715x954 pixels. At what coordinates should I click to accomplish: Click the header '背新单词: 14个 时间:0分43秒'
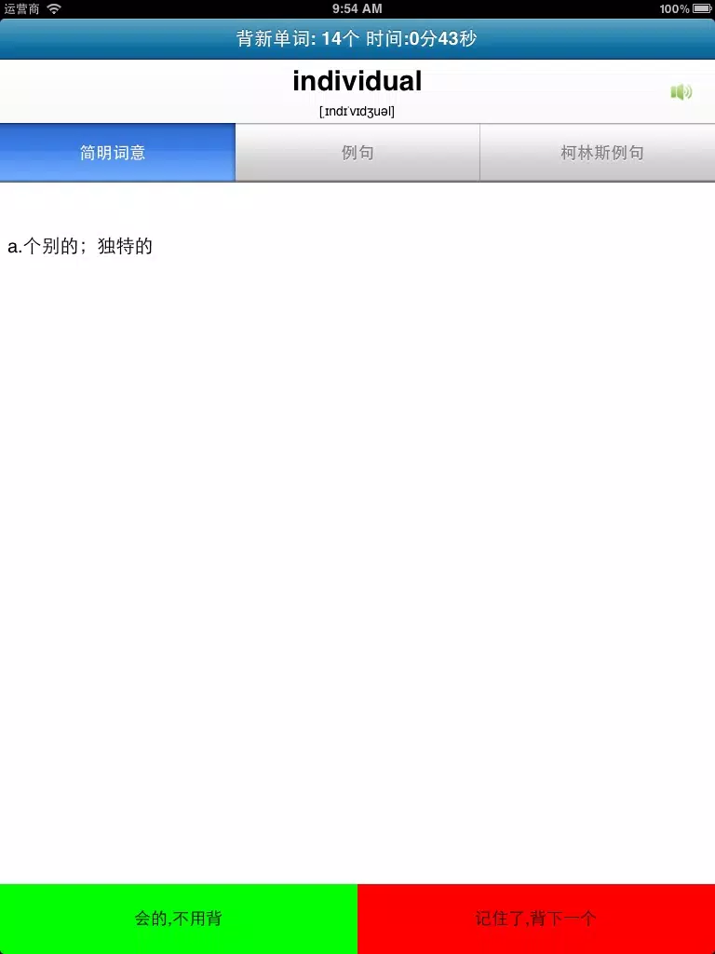[357, 39]
